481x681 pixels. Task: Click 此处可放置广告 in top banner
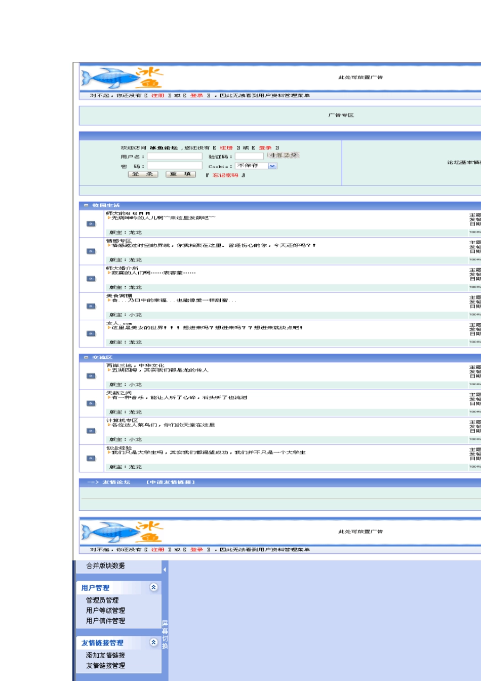pyautogui.click(x=360, y=78)
